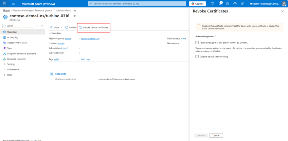Click move link next to Location
Viewport: 288px width, 141px height.
coord(61,43)
